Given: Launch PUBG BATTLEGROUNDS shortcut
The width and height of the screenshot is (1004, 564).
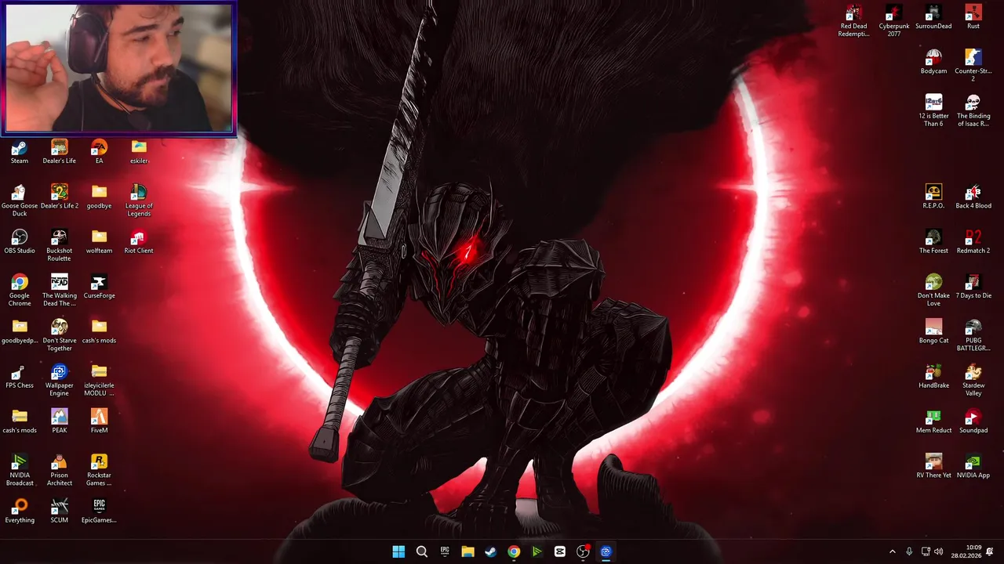Looking at the screenshot, I should (x=973, y=335).
